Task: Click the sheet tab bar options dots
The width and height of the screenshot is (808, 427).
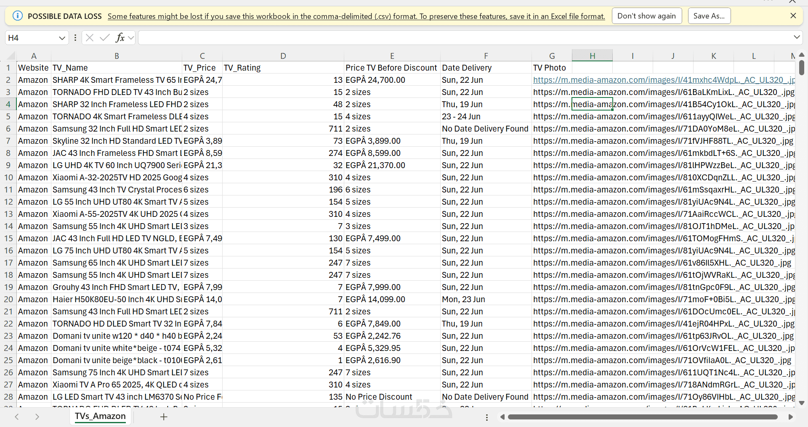Action: pyautogui.click(x=487, y=417)
